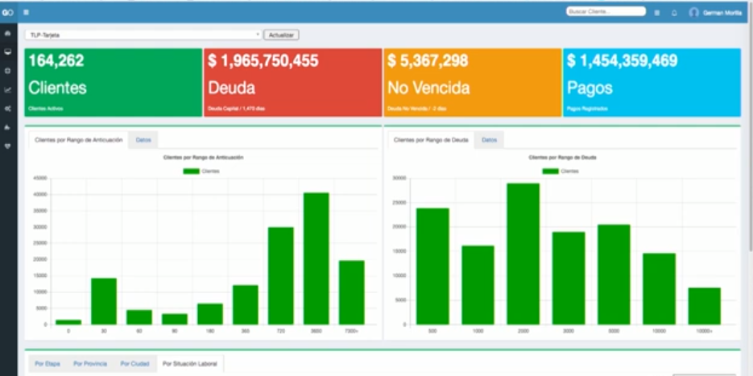Select the monitor dashboard sidebar icon
This screenshot has height=376, width=753.
pyautogui.click(x=8, y=52)
